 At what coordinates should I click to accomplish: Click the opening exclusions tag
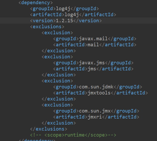pyautogui.click(x=47, y=27)
